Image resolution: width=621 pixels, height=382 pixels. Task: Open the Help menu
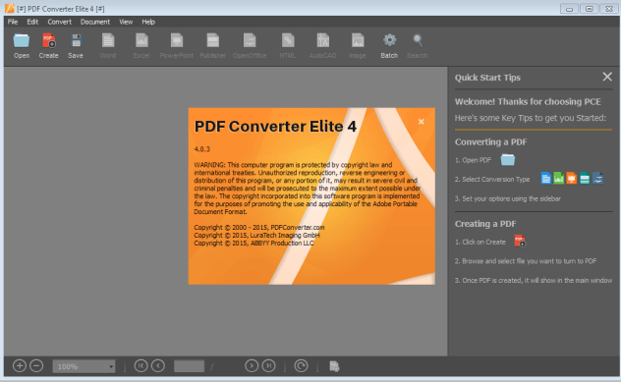(148, 22)
